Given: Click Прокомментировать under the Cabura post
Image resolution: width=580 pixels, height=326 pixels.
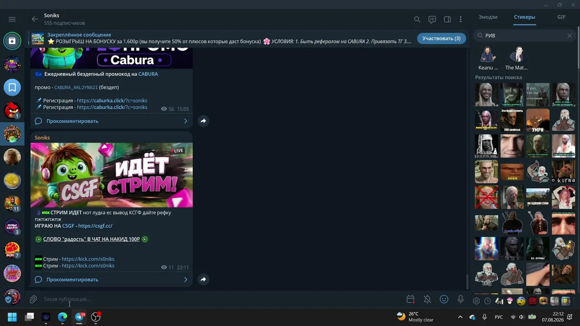Looking at the screenshot, I should pyautogui.click(x=72, y=121).
